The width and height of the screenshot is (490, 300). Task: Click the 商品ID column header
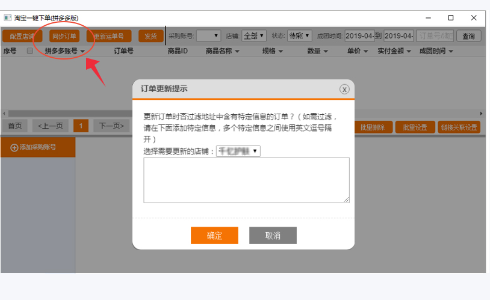[x=178, y=51]
